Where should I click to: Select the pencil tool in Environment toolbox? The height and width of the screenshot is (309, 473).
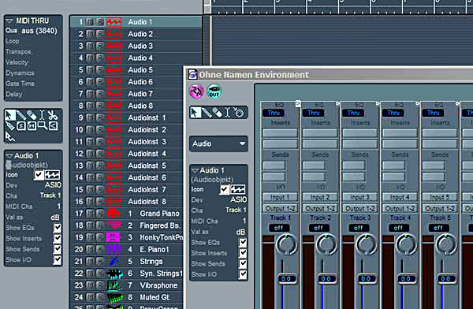coord(207,113)
